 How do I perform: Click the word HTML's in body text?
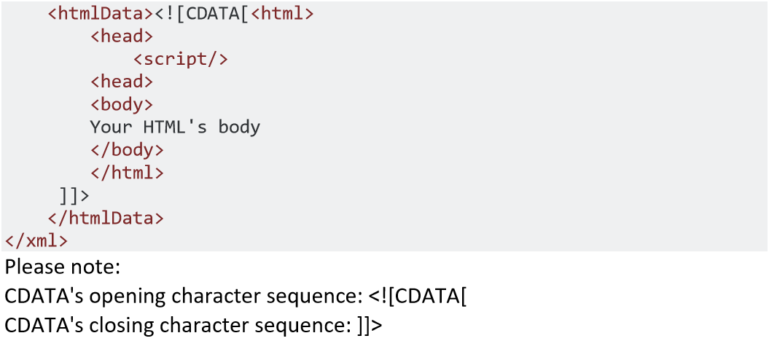click(x=175, y=128)
